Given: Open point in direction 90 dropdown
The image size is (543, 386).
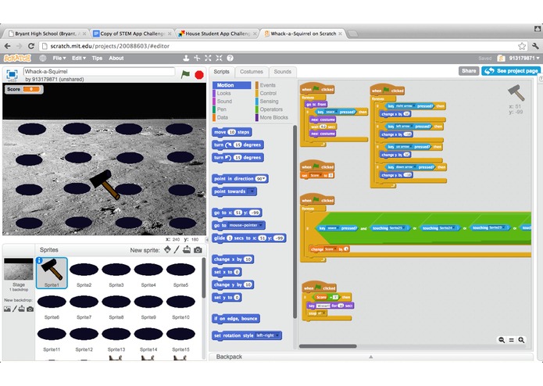Looking at the screenshot, I should tap(261, 179).
